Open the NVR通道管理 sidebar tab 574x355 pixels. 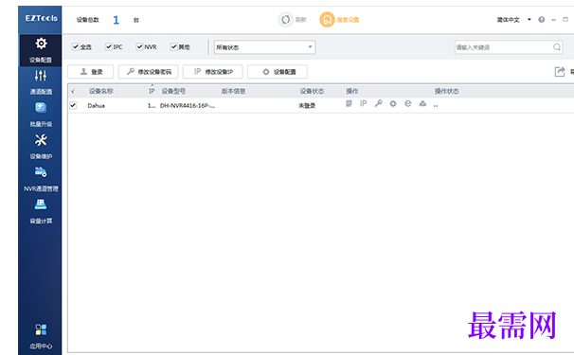point(41,179)
